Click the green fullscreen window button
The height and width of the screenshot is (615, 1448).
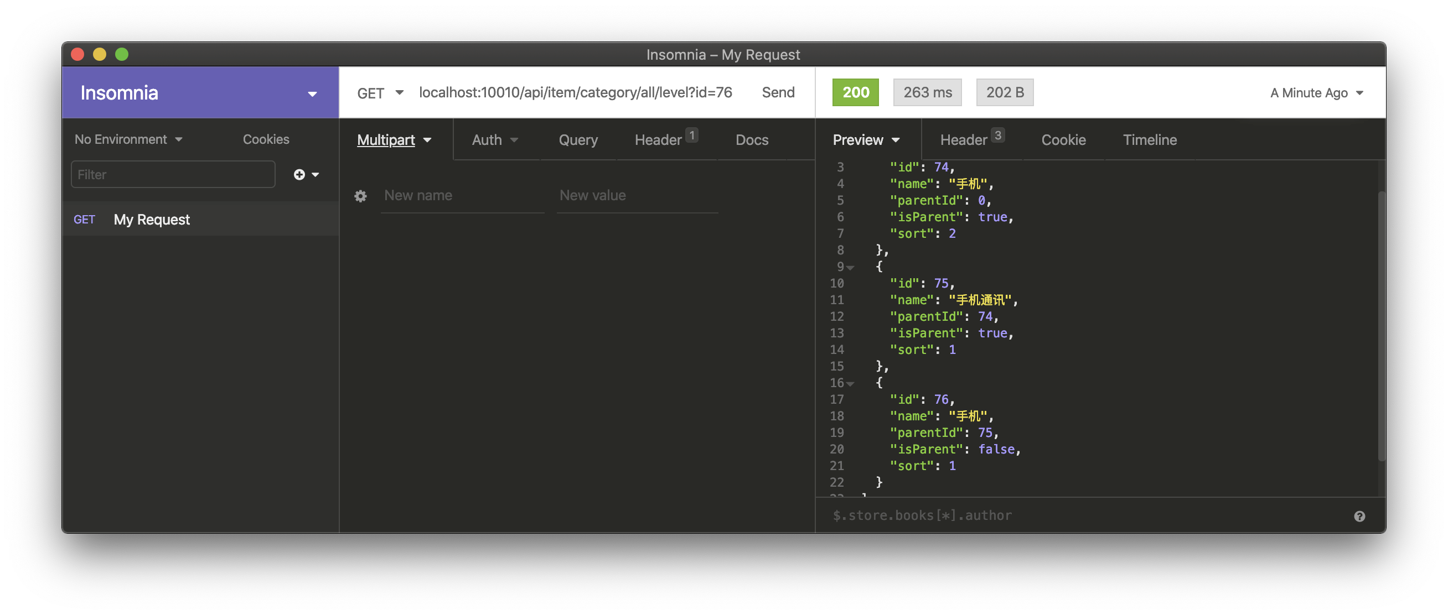(122, 55)
